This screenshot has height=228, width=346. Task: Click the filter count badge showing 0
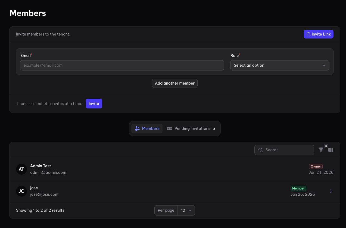(x=326, y=146)
